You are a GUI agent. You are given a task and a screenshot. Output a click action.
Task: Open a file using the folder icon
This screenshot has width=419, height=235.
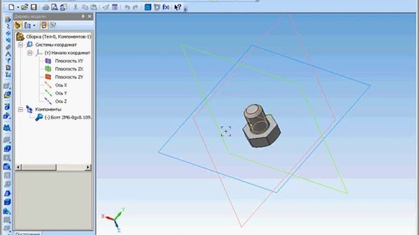click(x=25, y=7)
